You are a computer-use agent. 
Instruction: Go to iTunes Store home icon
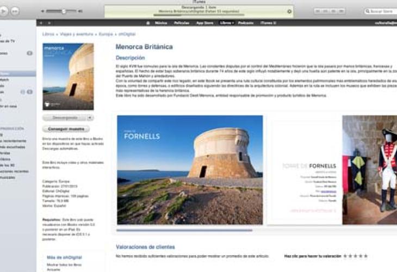click(148, 23)
